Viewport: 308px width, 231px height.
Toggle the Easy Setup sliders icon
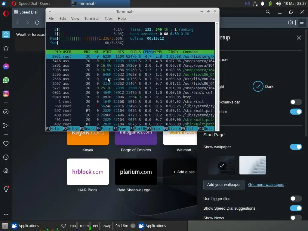301,22
